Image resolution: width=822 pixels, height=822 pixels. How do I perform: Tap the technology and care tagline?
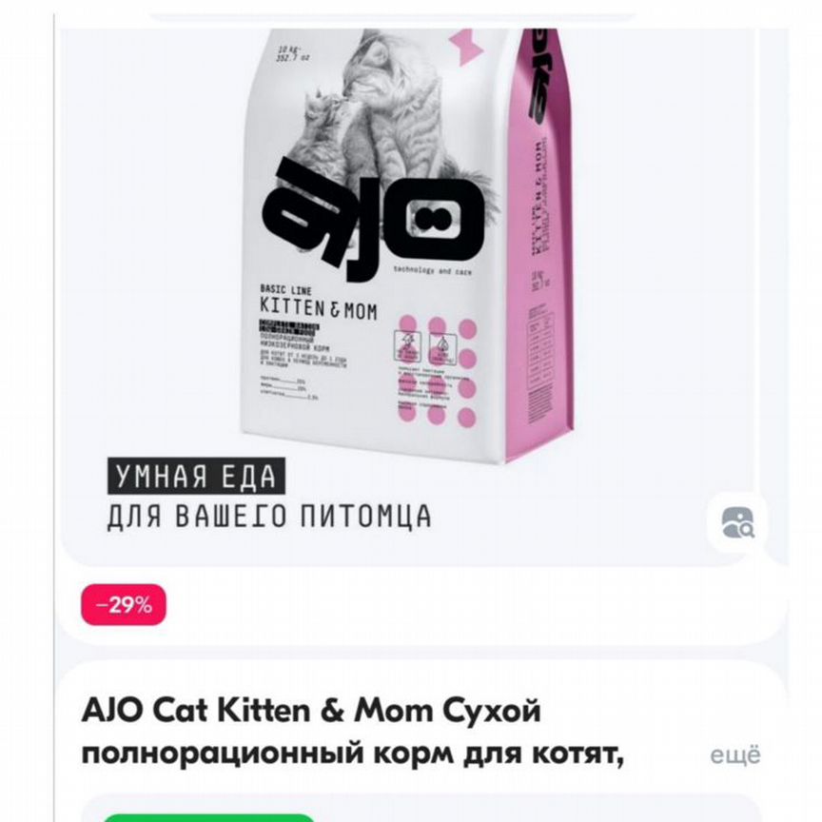433,271
